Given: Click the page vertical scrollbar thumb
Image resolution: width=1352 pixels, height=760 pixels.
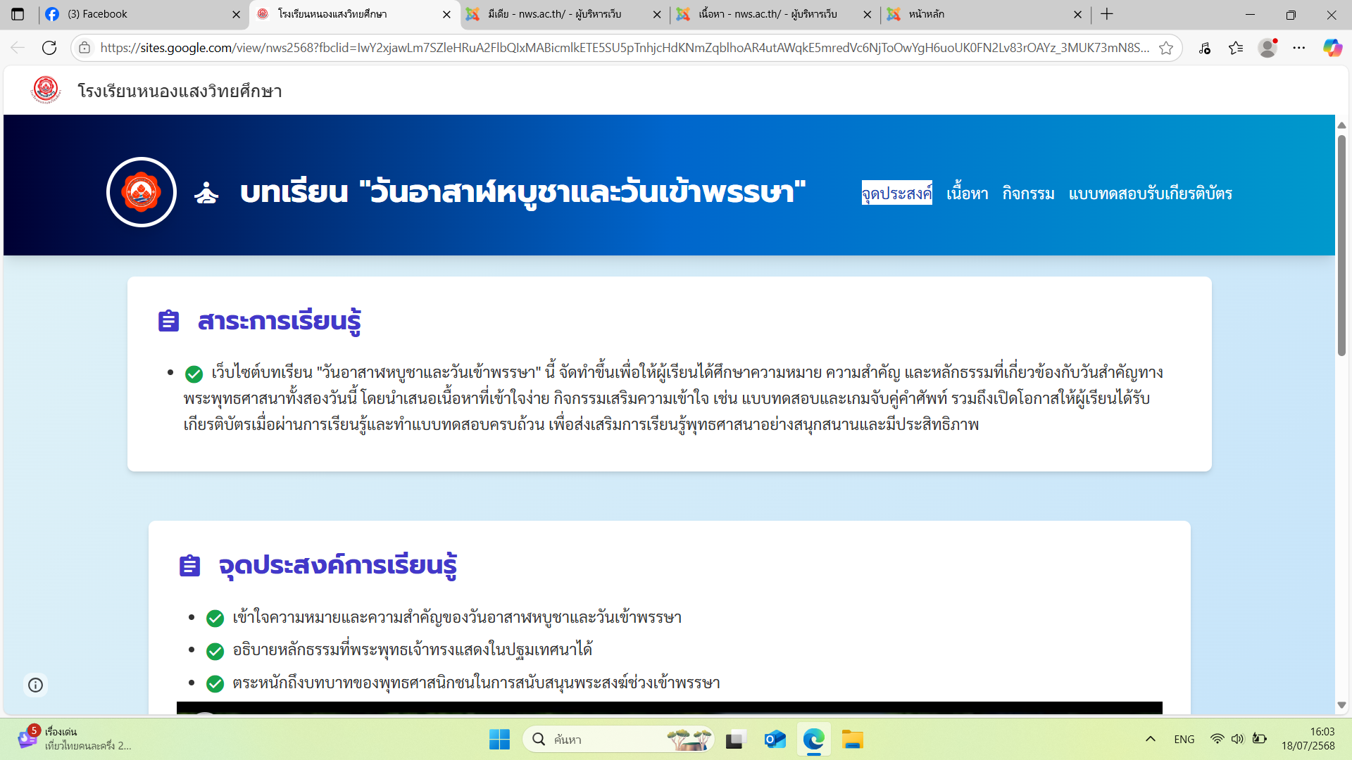Looking at the screenshot, I should [1341, 246].
